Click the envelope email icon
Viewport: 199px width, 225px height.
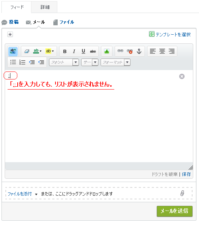click(28, 22)
